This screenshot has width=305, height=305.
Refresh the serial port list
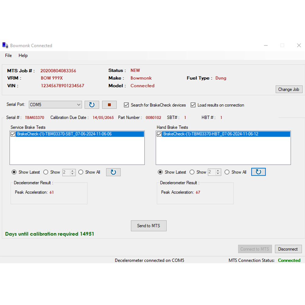point(92,105)
